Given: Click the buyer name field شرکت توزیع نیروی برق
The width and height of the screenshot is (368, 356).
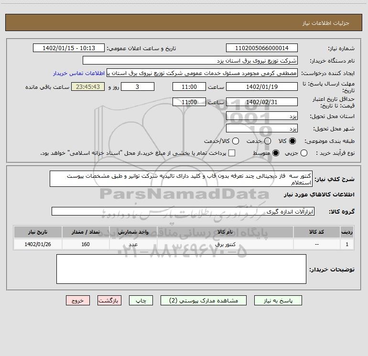Looking at the screenshot, I should tap(190, 61).
